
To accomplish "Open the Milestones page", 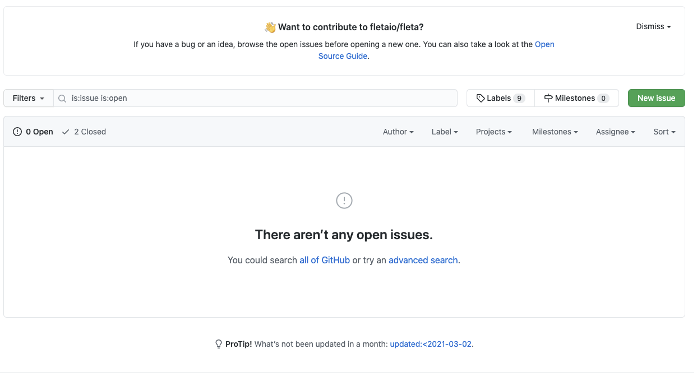I will point(576,98).
